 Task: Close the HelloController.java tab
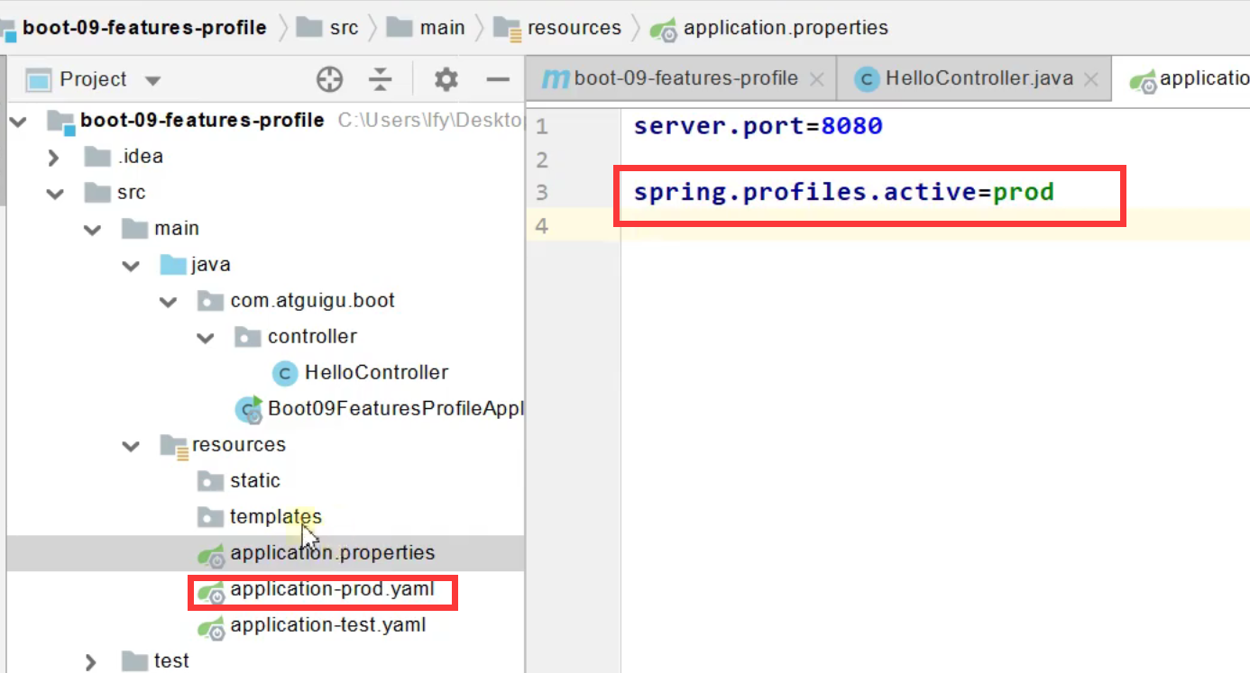[x=1090, y=79]
